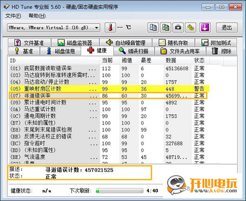The height and width of the screenshot is (201, 246).
Task: Open the 随机存取 tab
Action: click(x=172, y=43)
